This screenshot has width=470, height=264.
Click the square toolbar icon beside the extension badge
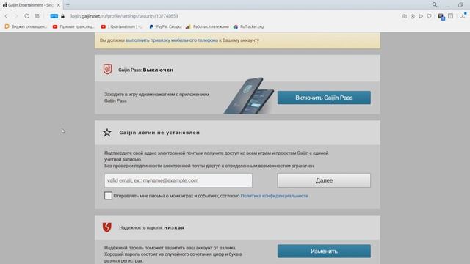click(x=450, y=16)
